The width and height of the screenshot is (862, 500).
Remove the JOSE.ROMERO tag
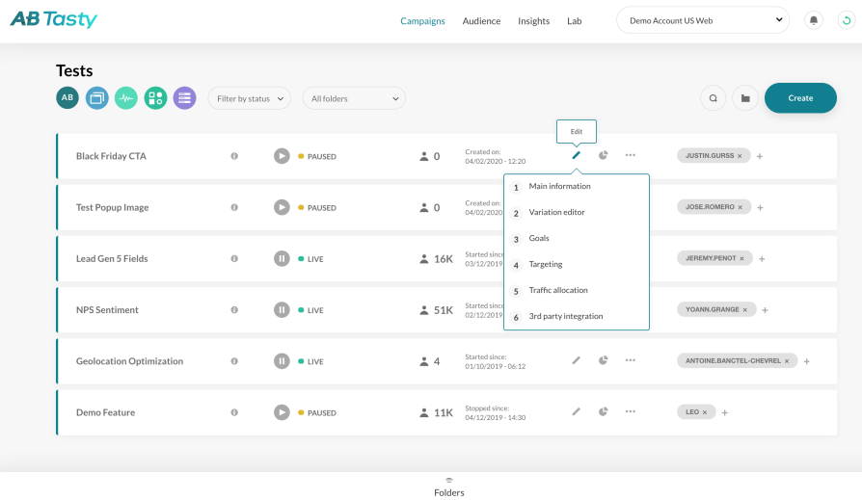coord(740,207)
